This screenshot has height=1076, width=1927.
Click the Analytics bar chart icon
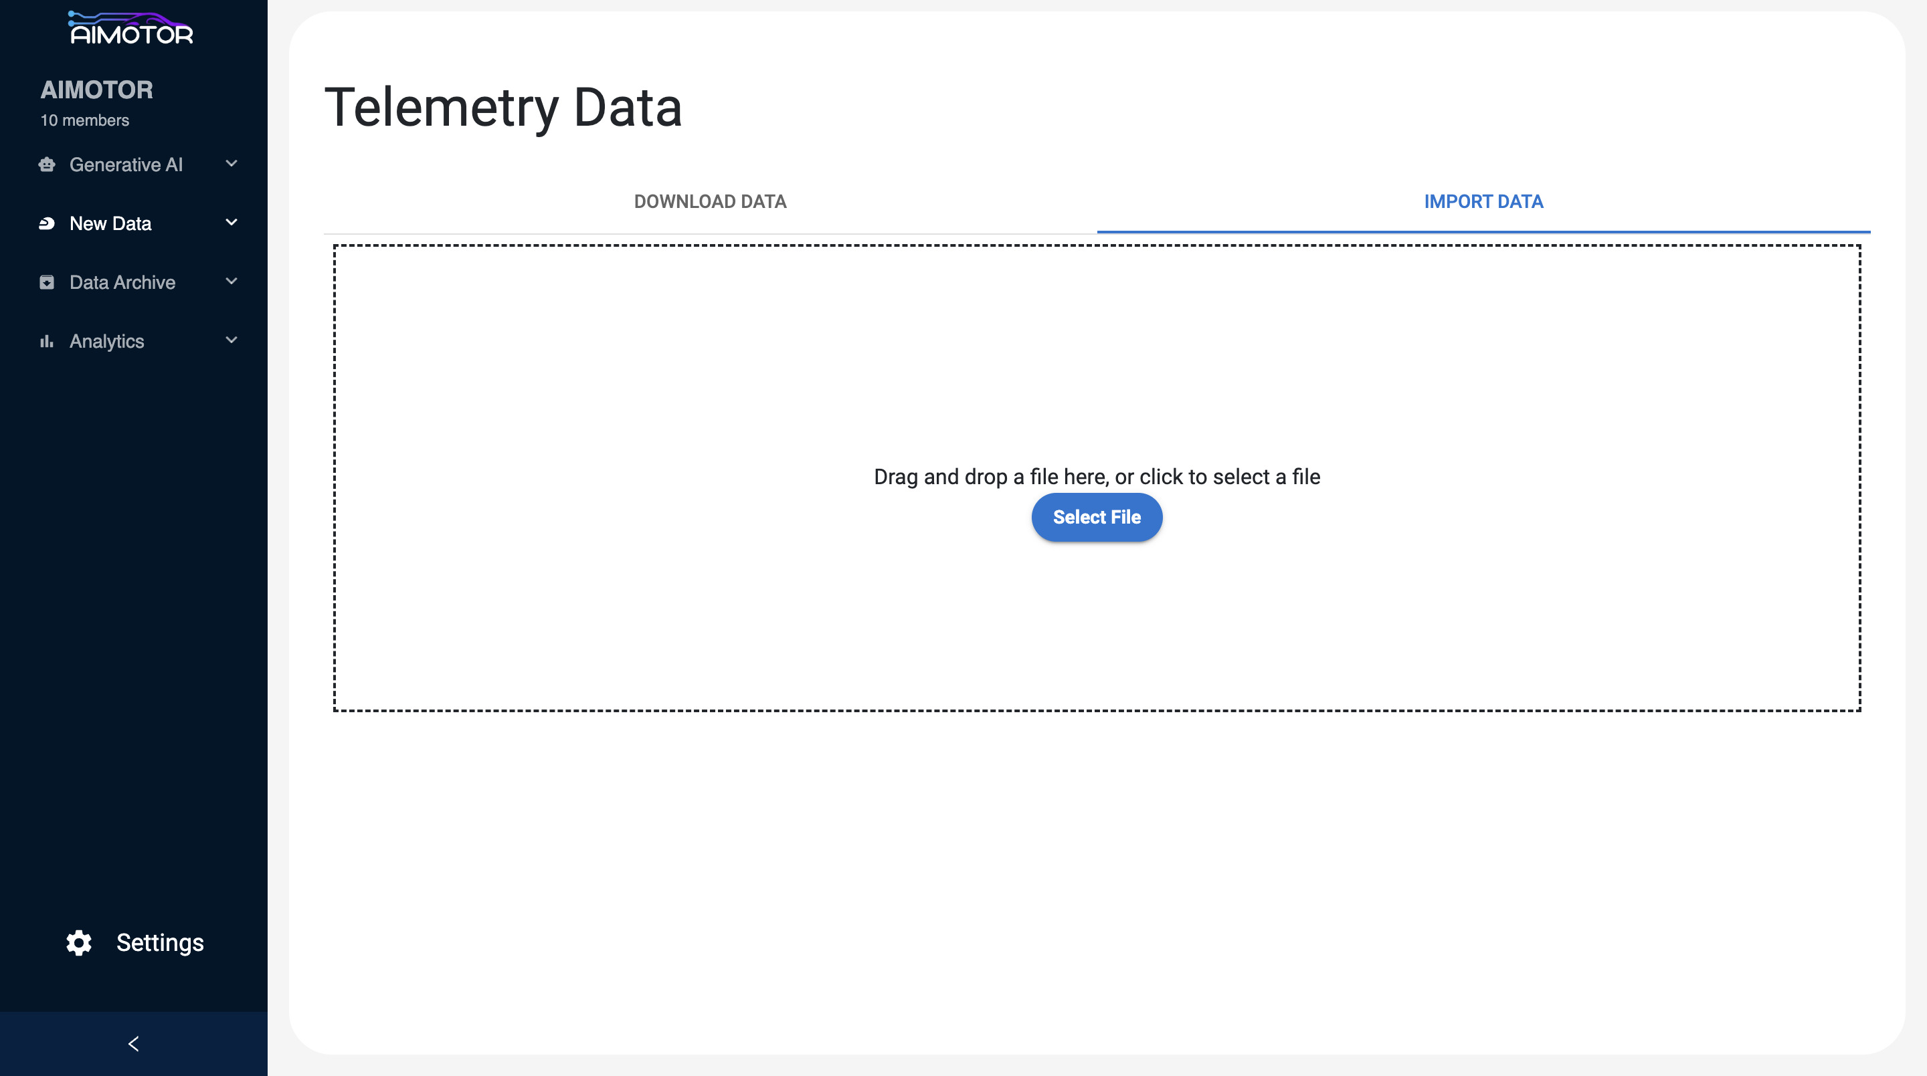click(47, 342)
